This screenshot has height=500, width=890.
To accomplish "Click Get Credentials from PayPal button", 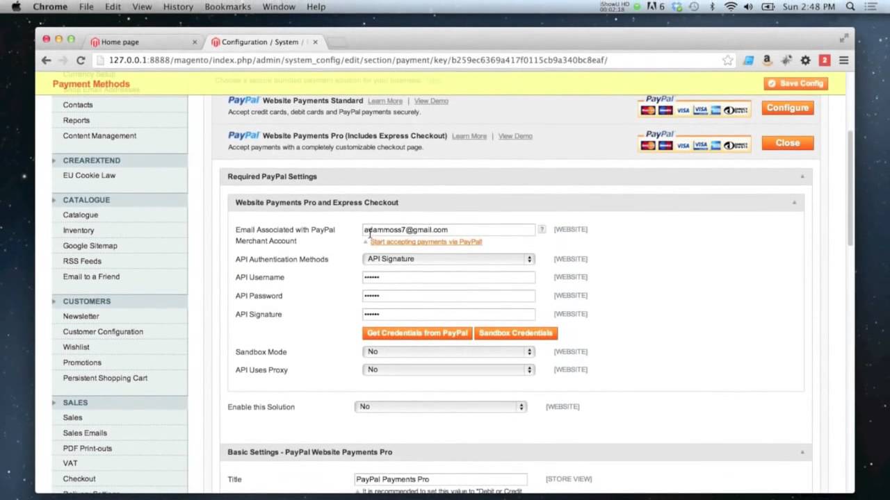I will tap(417, 333).
